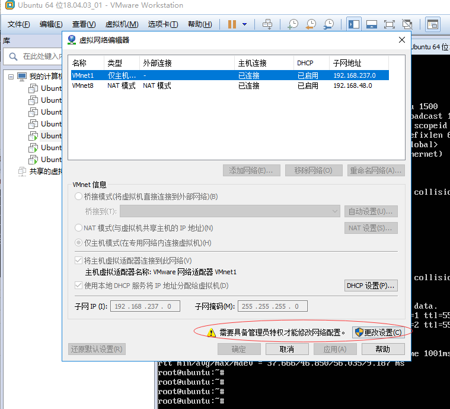Viewport: 450px width, 409px height.
Task: Click the yellow warning triangle icon
Action: pos(211,332)
